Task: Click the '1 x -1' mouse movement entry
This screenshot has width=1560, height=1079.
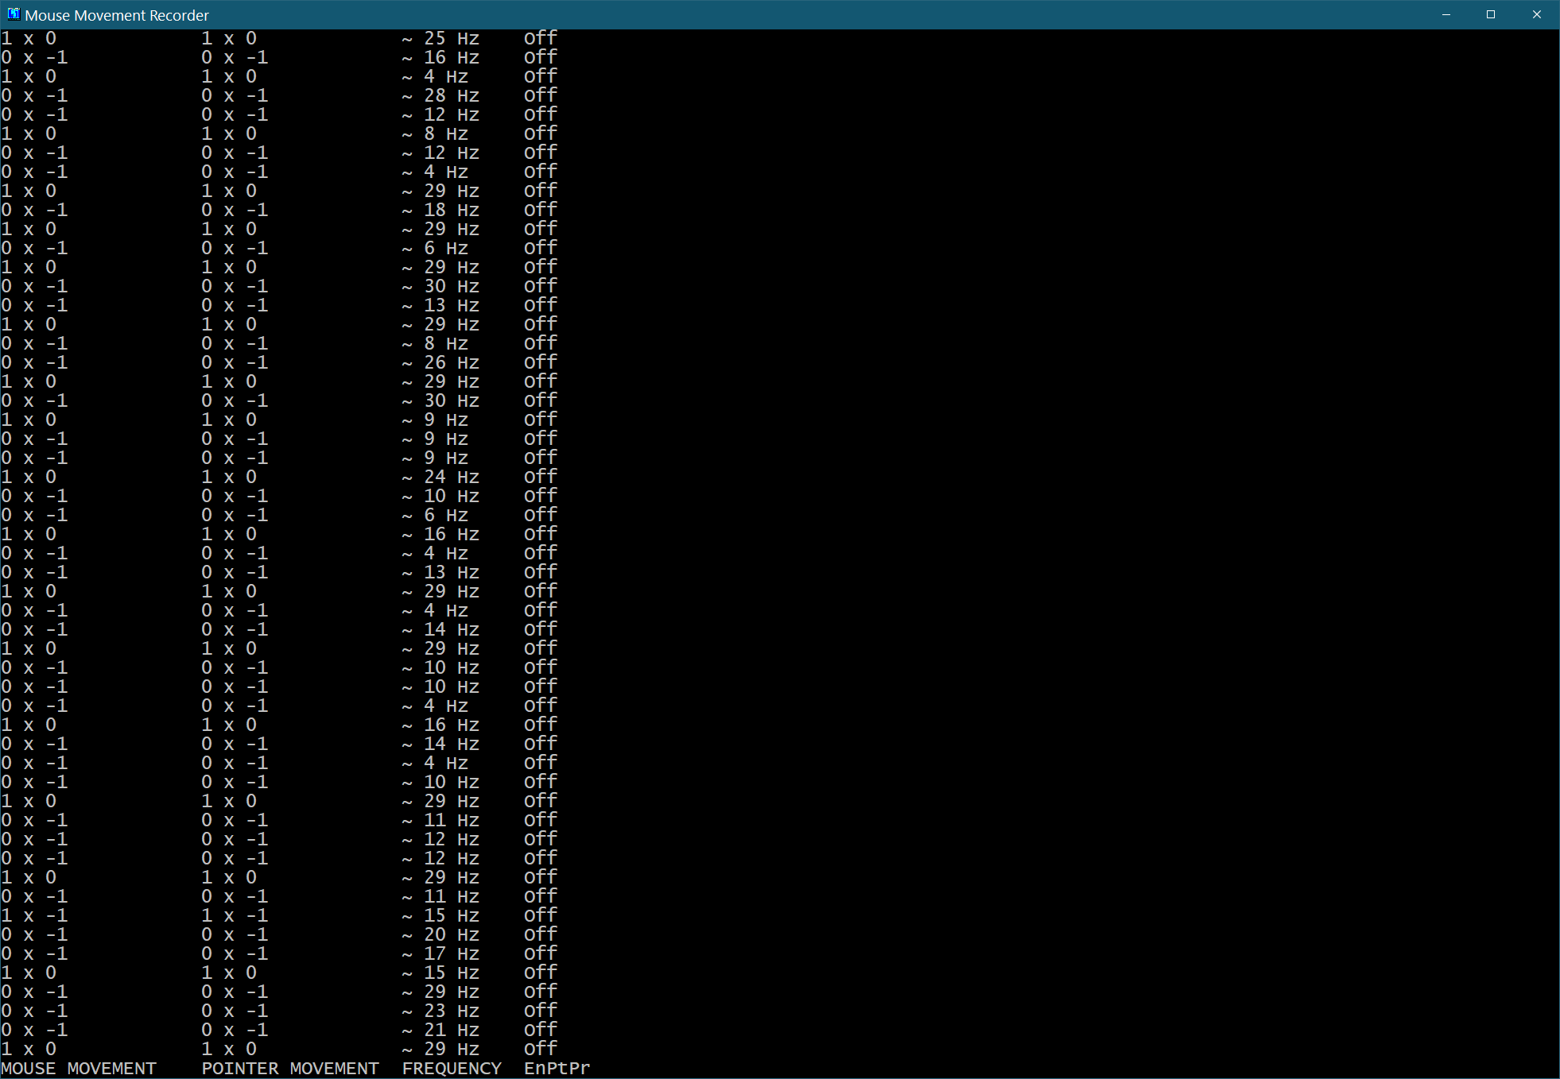Action: pyautogui.click(x=34, y=915)
